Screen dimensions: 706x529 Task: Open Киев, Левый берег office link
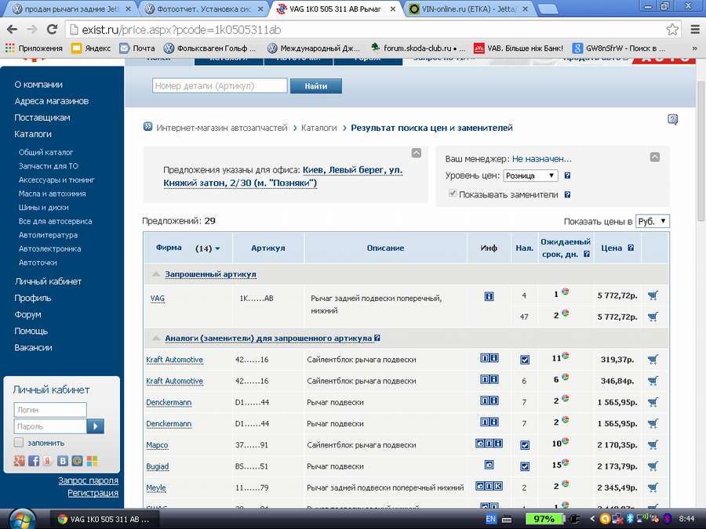point(282,176)
